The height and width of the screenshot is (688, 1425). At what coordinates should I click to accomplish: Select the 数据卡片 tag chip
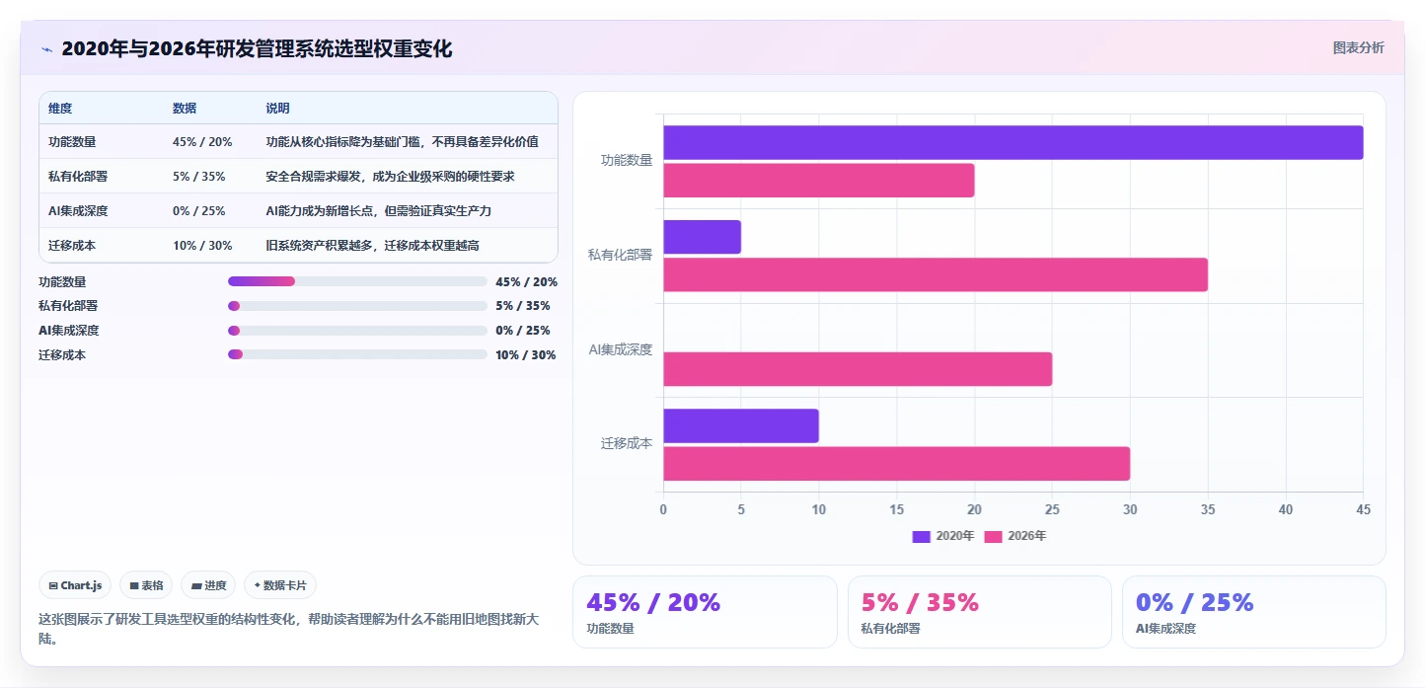click(280, 585)
